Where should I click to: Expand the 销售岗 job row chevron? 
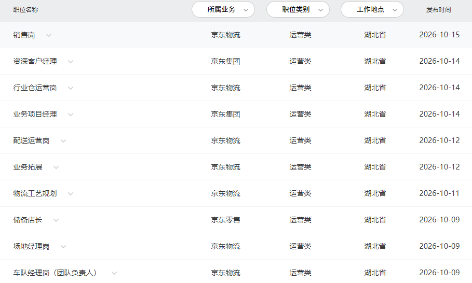pyautogui.click(x=49, y=35)
